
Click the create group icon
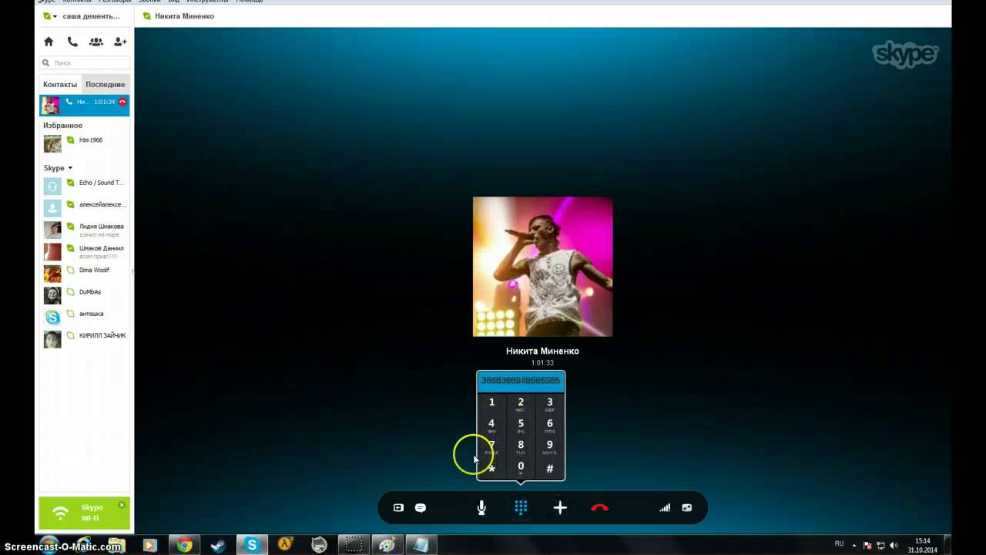[96, 42]
